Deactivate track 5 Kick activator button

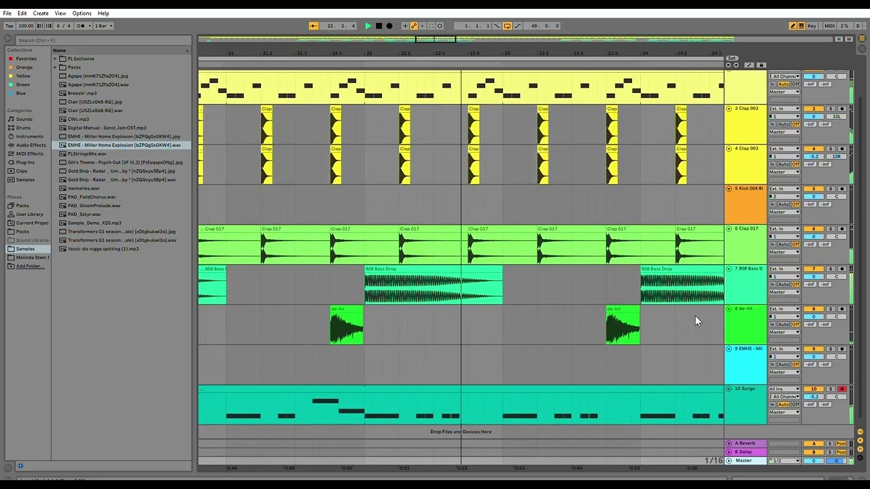pyautogui.click(x=814, y=189)
